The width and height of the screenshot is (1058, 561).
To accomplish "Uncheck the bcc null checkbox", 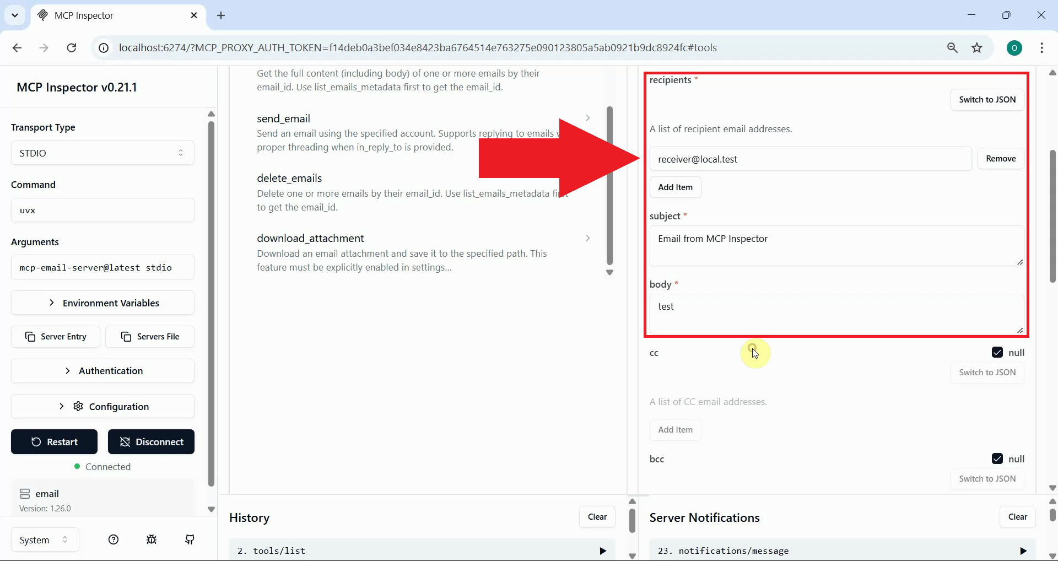I will coord(998,458).
